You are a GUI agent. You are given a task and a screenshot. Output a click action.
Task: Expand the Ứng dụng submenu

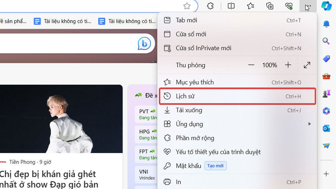point(309,124)
